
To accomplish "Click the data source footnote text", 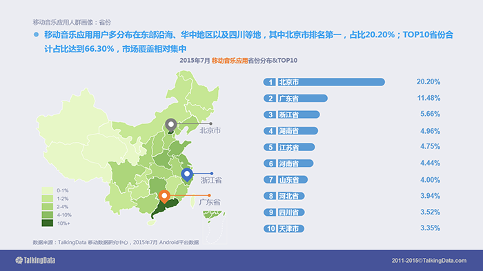I will coord(116,242).
